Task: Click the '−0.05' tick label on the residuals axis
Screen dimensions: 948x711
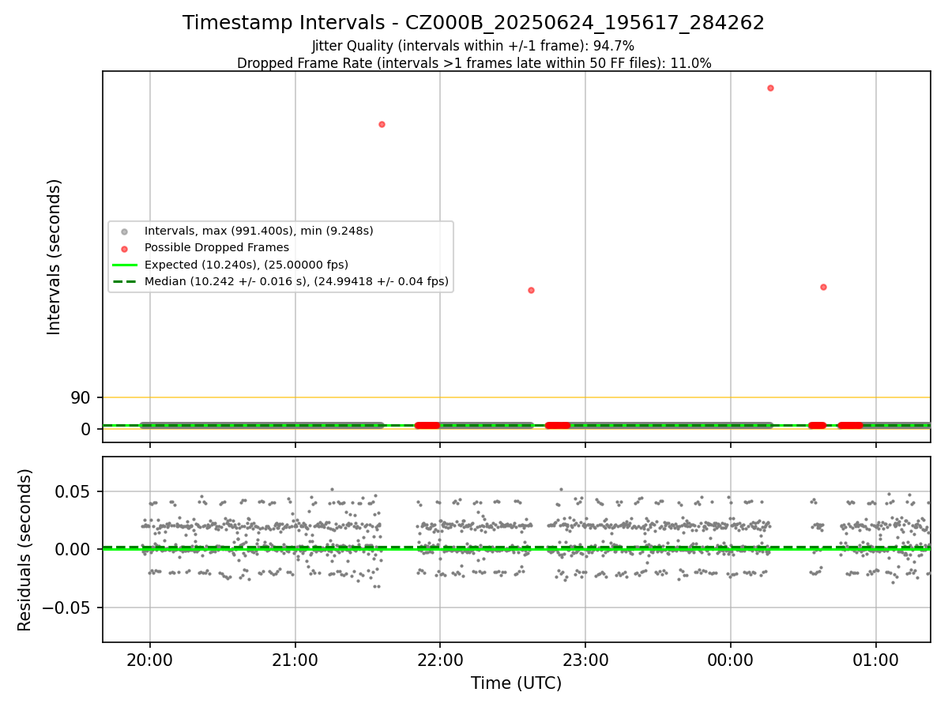Action: click(x=65, y=608)
